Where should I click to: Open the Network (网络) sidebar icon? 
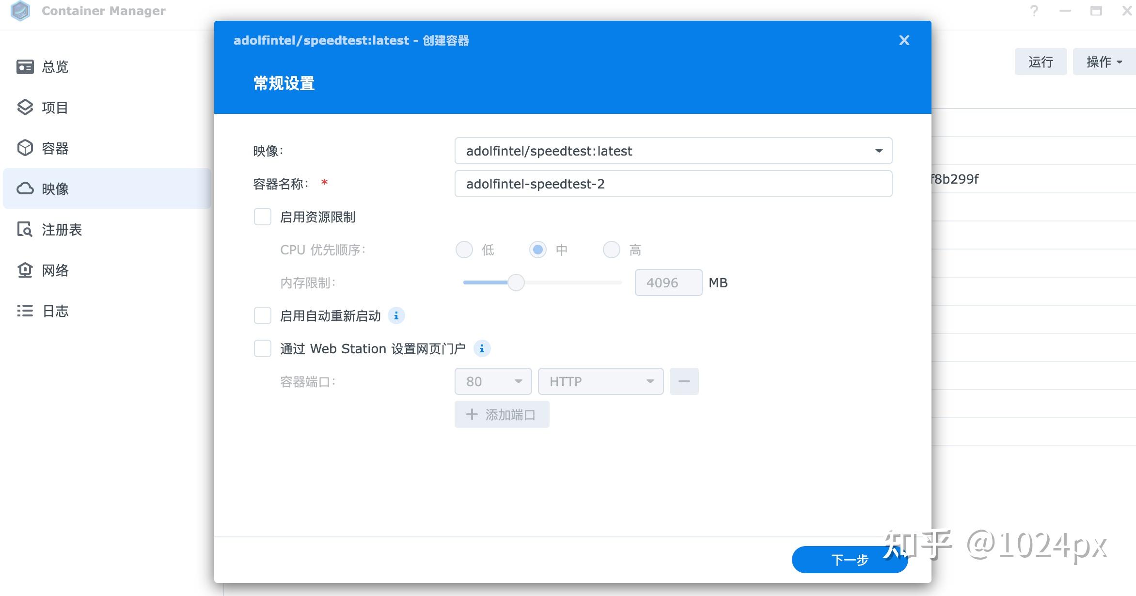click(x=25, y=270)
